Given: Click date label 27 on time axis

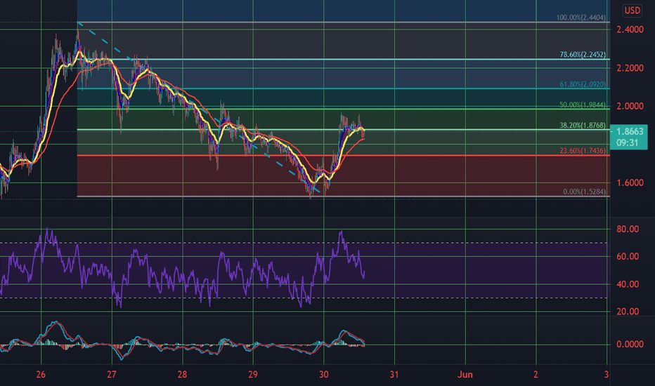Looking at the screenshot, I should coord(111,374).
